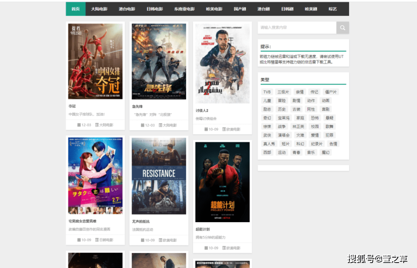Viewport: 417px width, 268px height.
Task: Open the 讨债人2 movie poster
Action: click(x=222, y=63)
